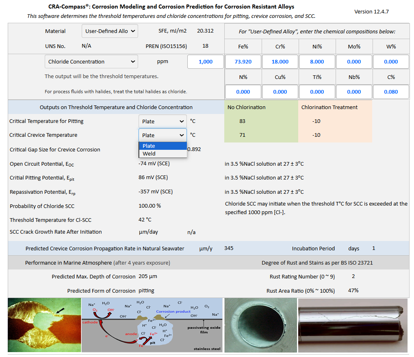The image size is (414, 357).
Task: Click the PREN (ISO15156) value 18
Action: pyautogui.click(x=205, y=46)
